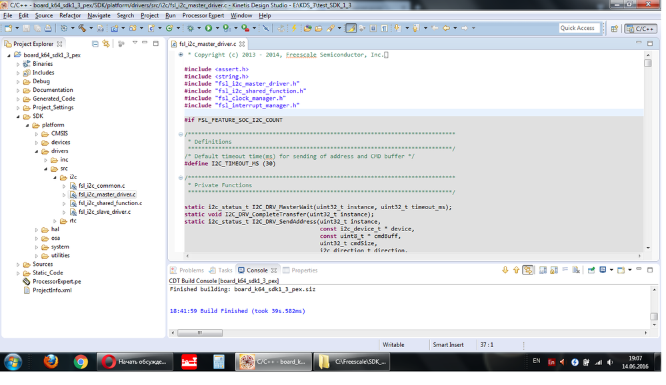The image size is (666, 385).
Task: Collapse the Private Functions comment fold marker
Action: (181, 178)
